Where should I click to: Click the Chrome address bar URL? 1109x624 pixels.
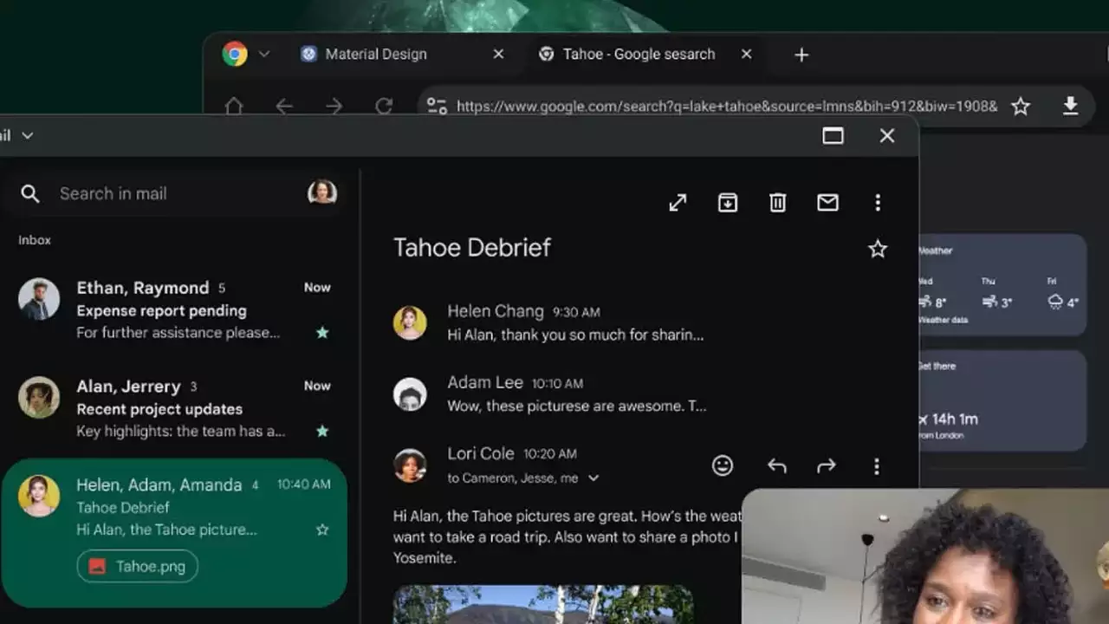tap(727, 106)
